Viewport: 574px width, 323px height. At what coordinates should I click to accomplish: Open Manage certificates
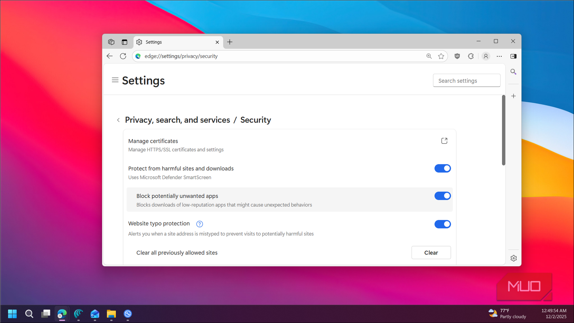click(444, 140)
